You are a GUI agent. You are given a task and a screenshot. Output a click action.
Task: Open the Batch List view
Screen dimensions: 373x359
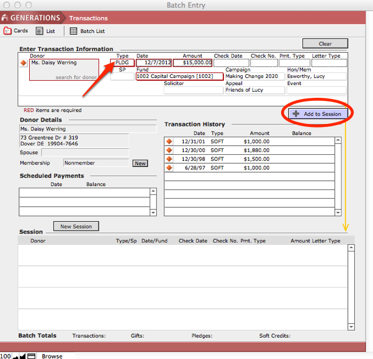[x=87, y=31]
